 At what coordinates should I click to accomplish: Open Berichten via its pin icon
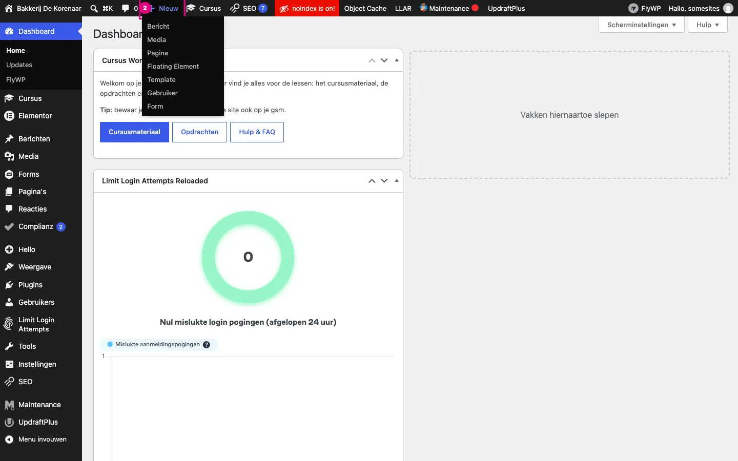(x=9, y=139)
